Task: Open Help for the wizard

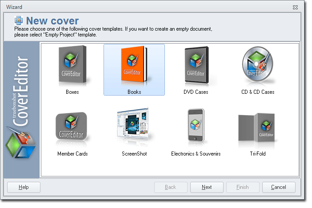Action: pos(24,187)
